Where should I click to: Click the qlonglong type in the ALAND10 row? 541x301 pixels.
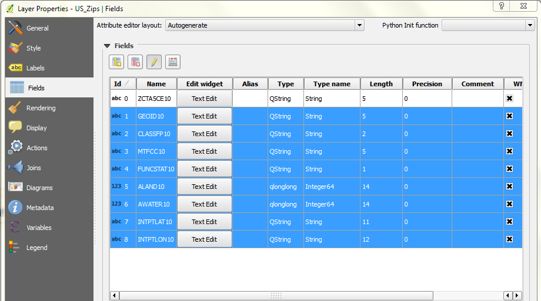pyautogui.click(x=283, y=187)
